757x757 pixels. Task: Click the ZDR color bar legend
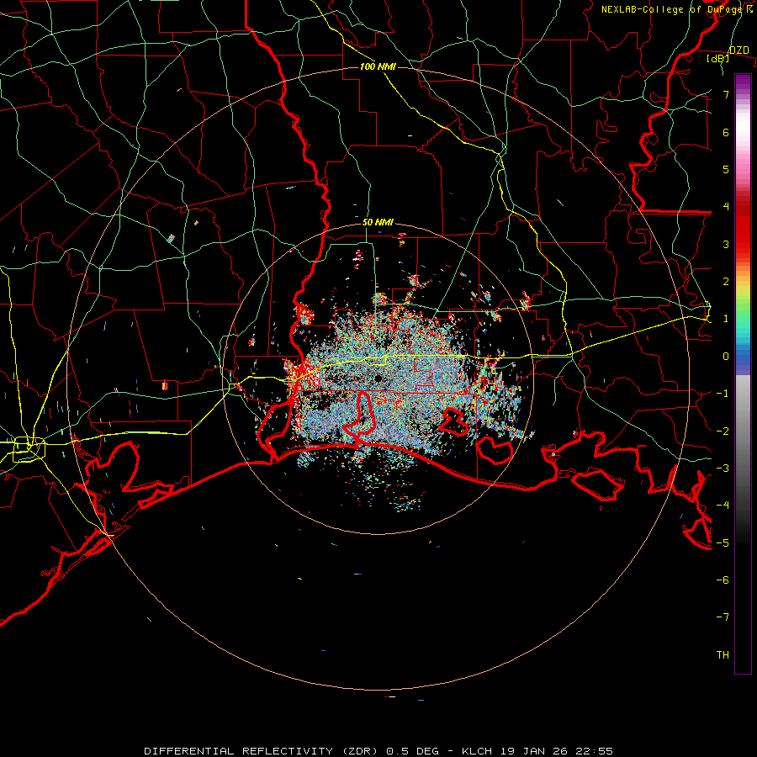pos(743,374)
